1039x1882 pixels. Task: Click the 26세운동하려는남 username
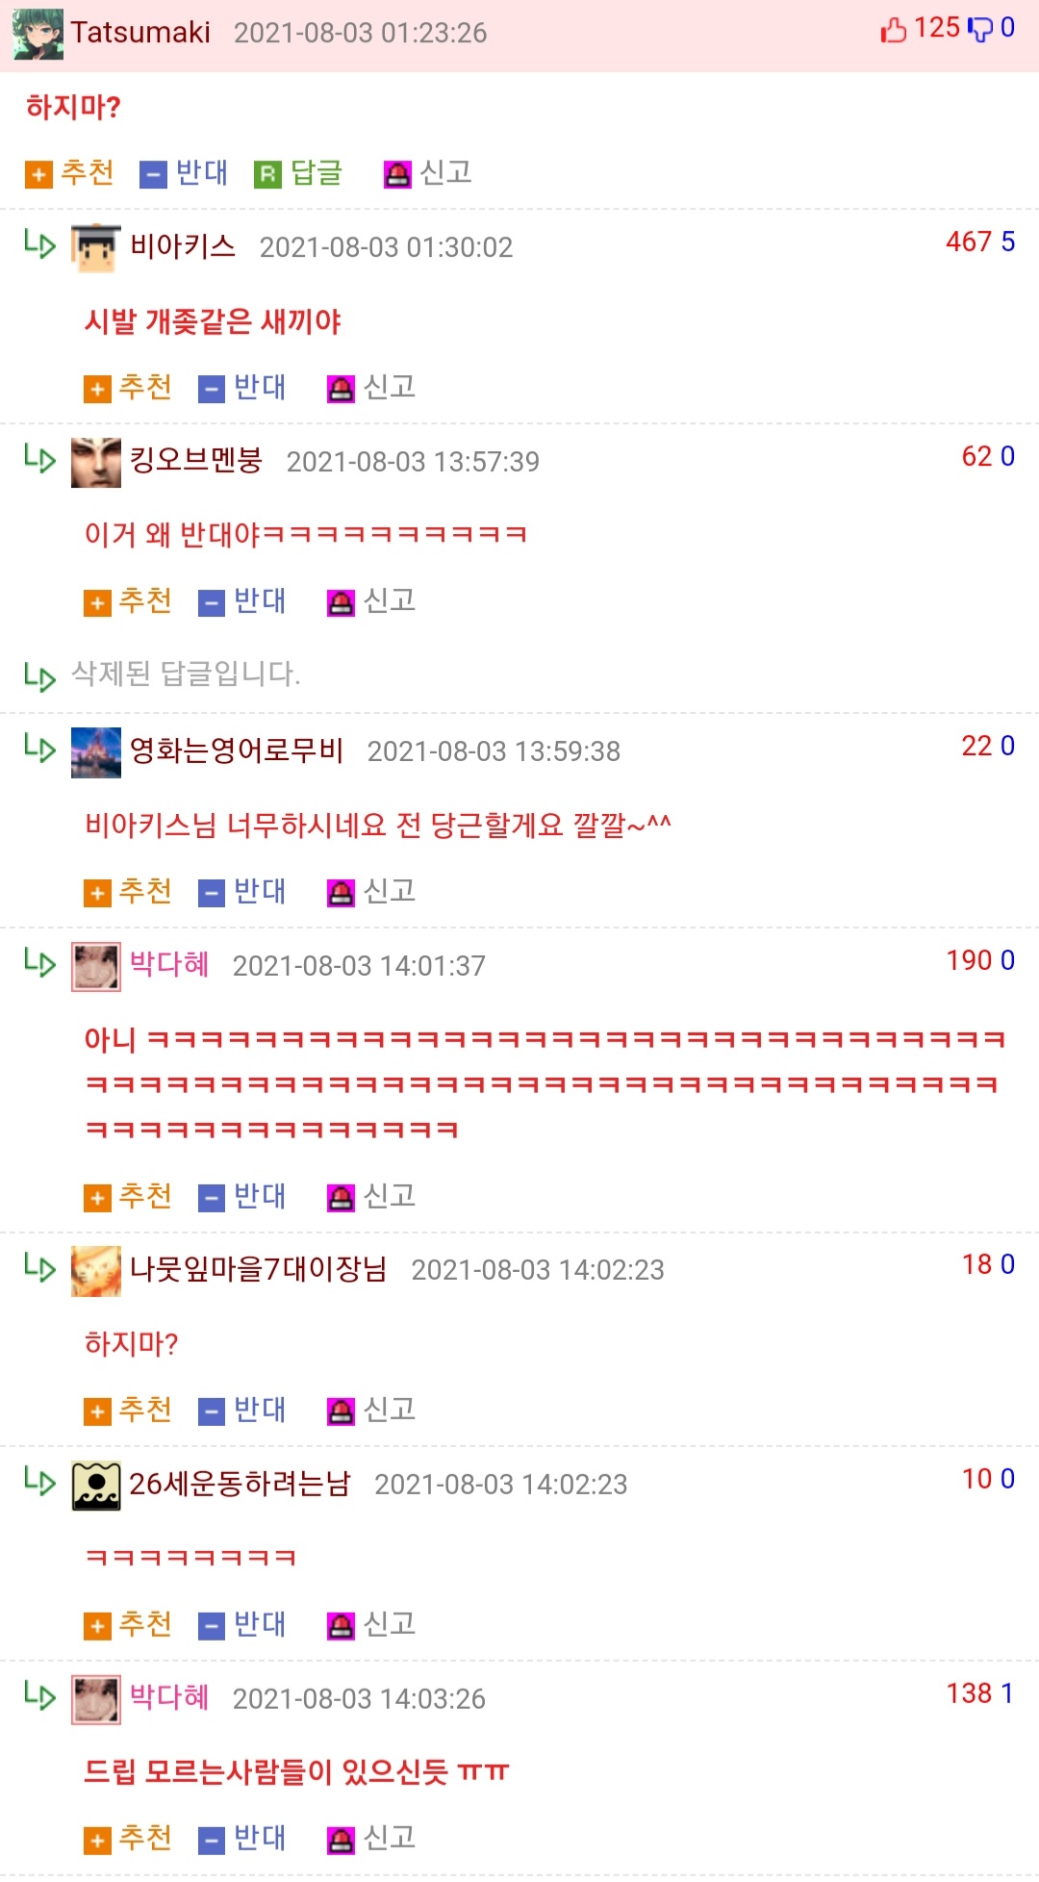(x=240, y=1484)
